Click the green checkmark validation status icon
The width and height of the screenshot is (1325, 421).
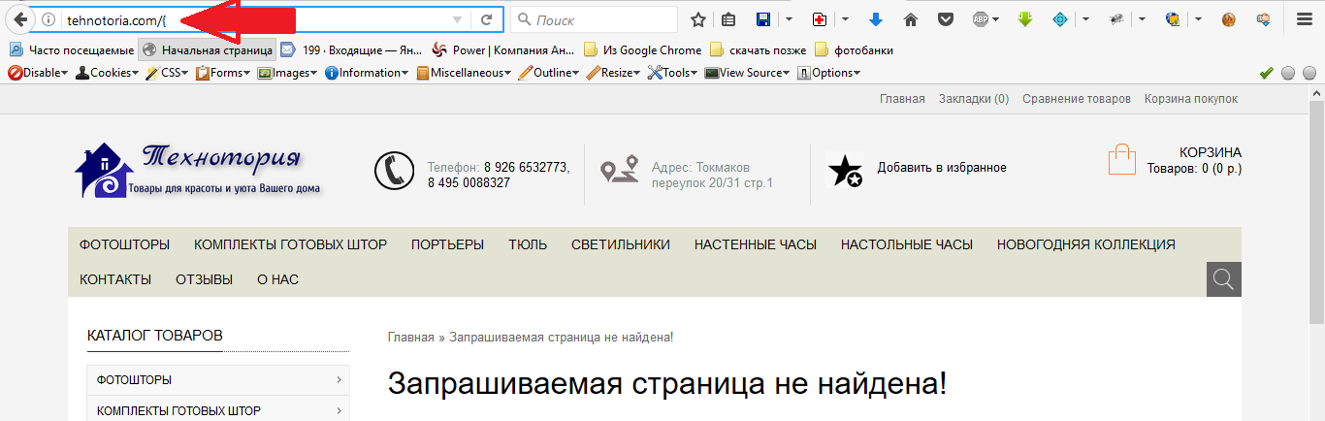1266,73
